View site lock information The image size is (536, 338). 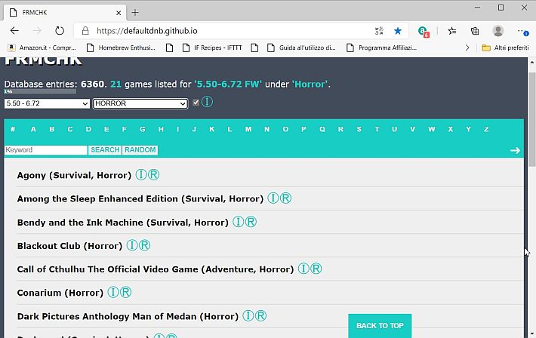click(x=85, y=31)
